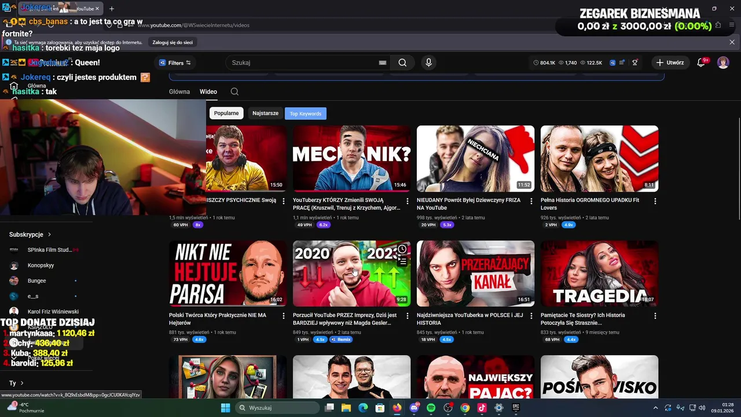Open the account avatar menu
Viewport: 741px width, 417px height.
(x=723, y=63)
